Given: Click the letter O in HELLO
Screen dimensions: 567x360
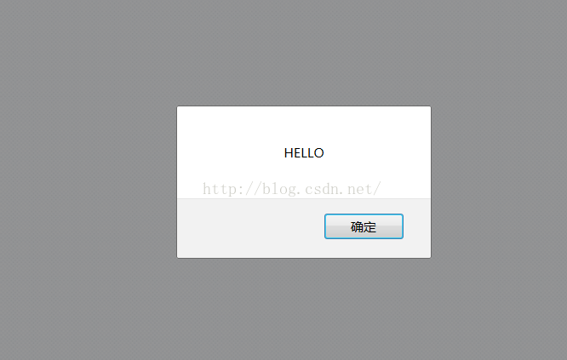Looking at the screenshot, I should point(319,153).
